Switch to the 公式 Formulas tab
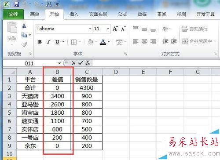220x160 pixels. click(122, 14)
